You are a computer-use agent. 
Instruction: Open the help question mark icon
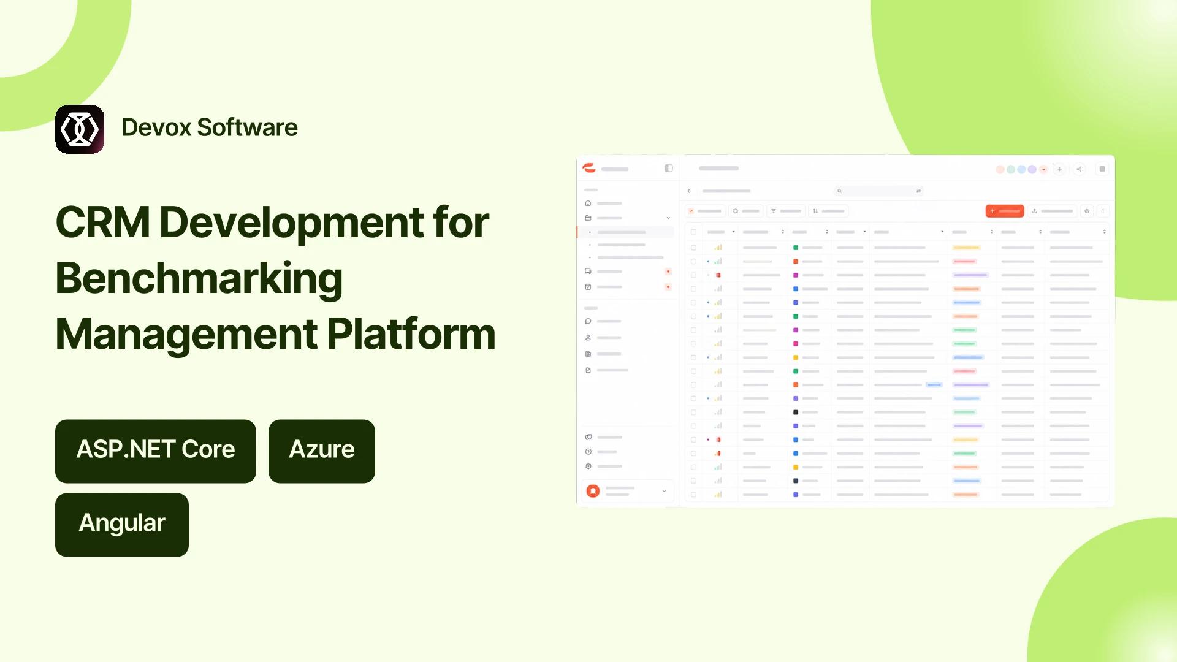tap(588, 452)
